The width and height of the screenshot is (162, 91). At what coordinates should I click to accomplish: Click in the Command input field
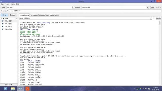click(85, 11)
